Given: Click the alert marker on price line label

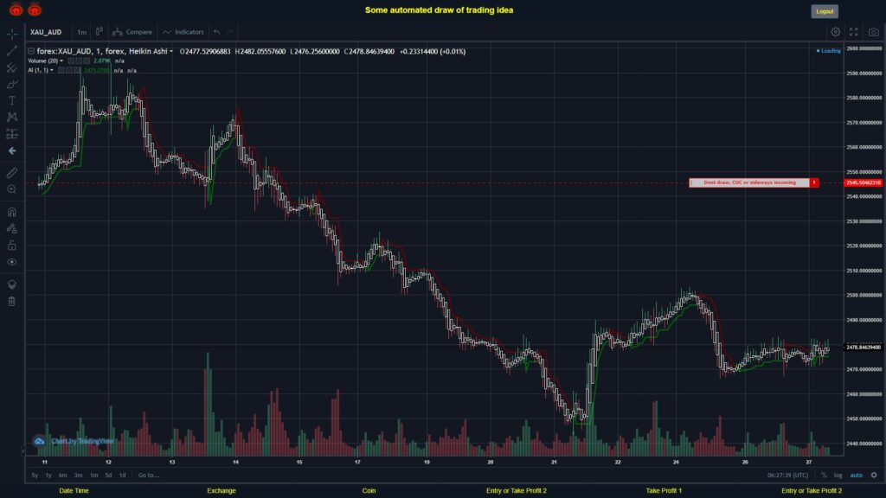Looking at the screenshot, I should pos(814,182).
